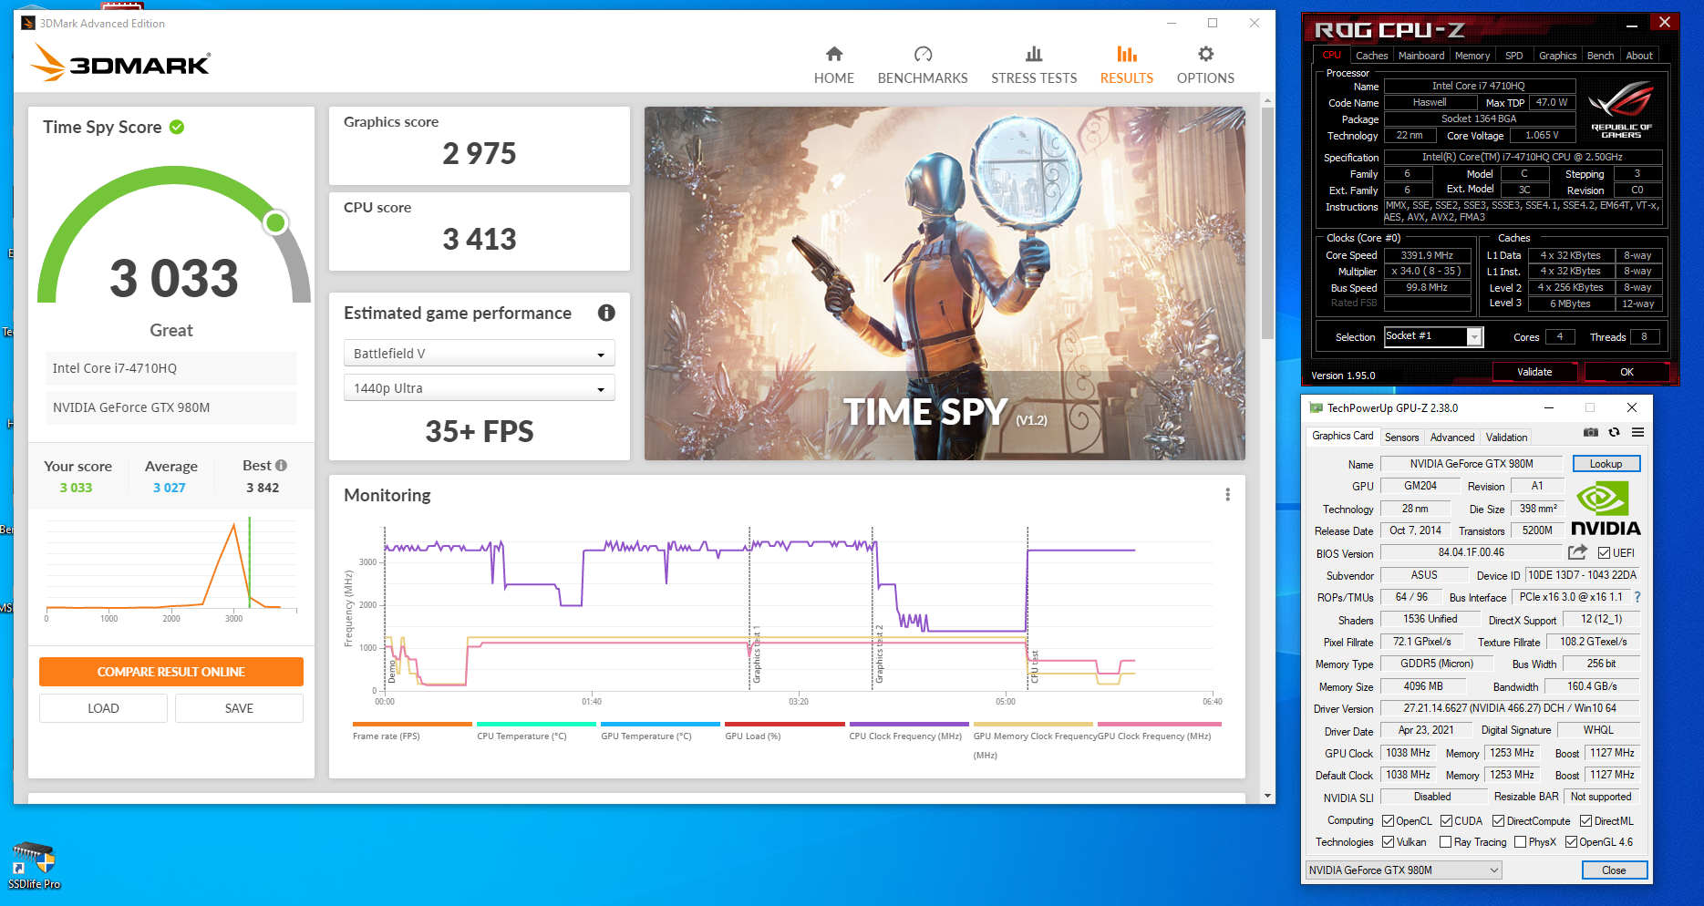This screenshot has width=1704, height=906.
Task: Switch to the SPD tab in CPU-Z
Action: point(1514,56)
